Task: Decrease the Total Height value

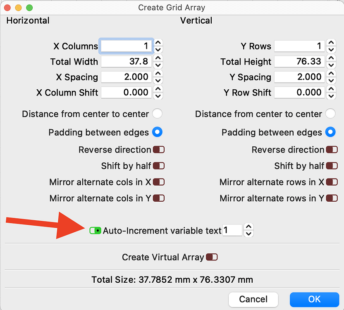Action: 331,64
